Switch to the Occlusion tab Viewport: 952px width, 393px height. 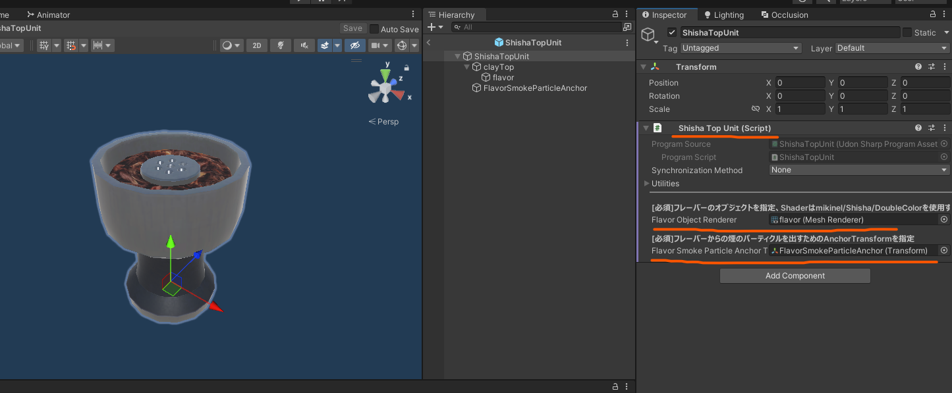click(784, 14)
